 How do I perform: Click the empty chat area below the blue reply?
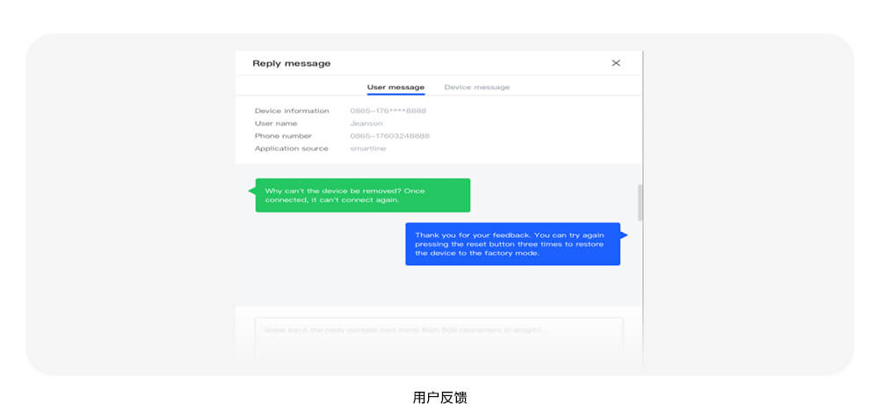tap(439, 285)
